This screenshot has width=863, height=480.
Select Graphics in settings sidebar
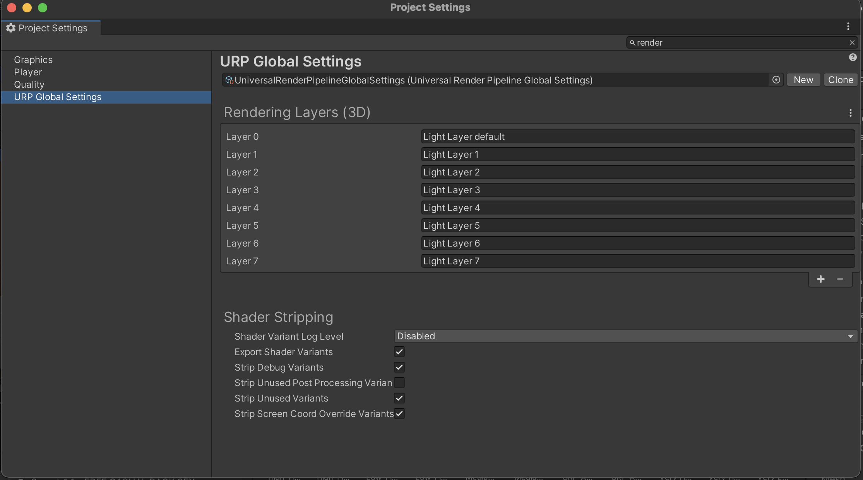point(33,60)
